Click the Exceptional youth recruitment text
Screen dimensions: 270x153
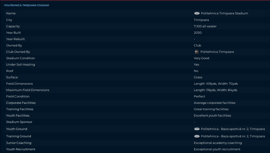217,149
